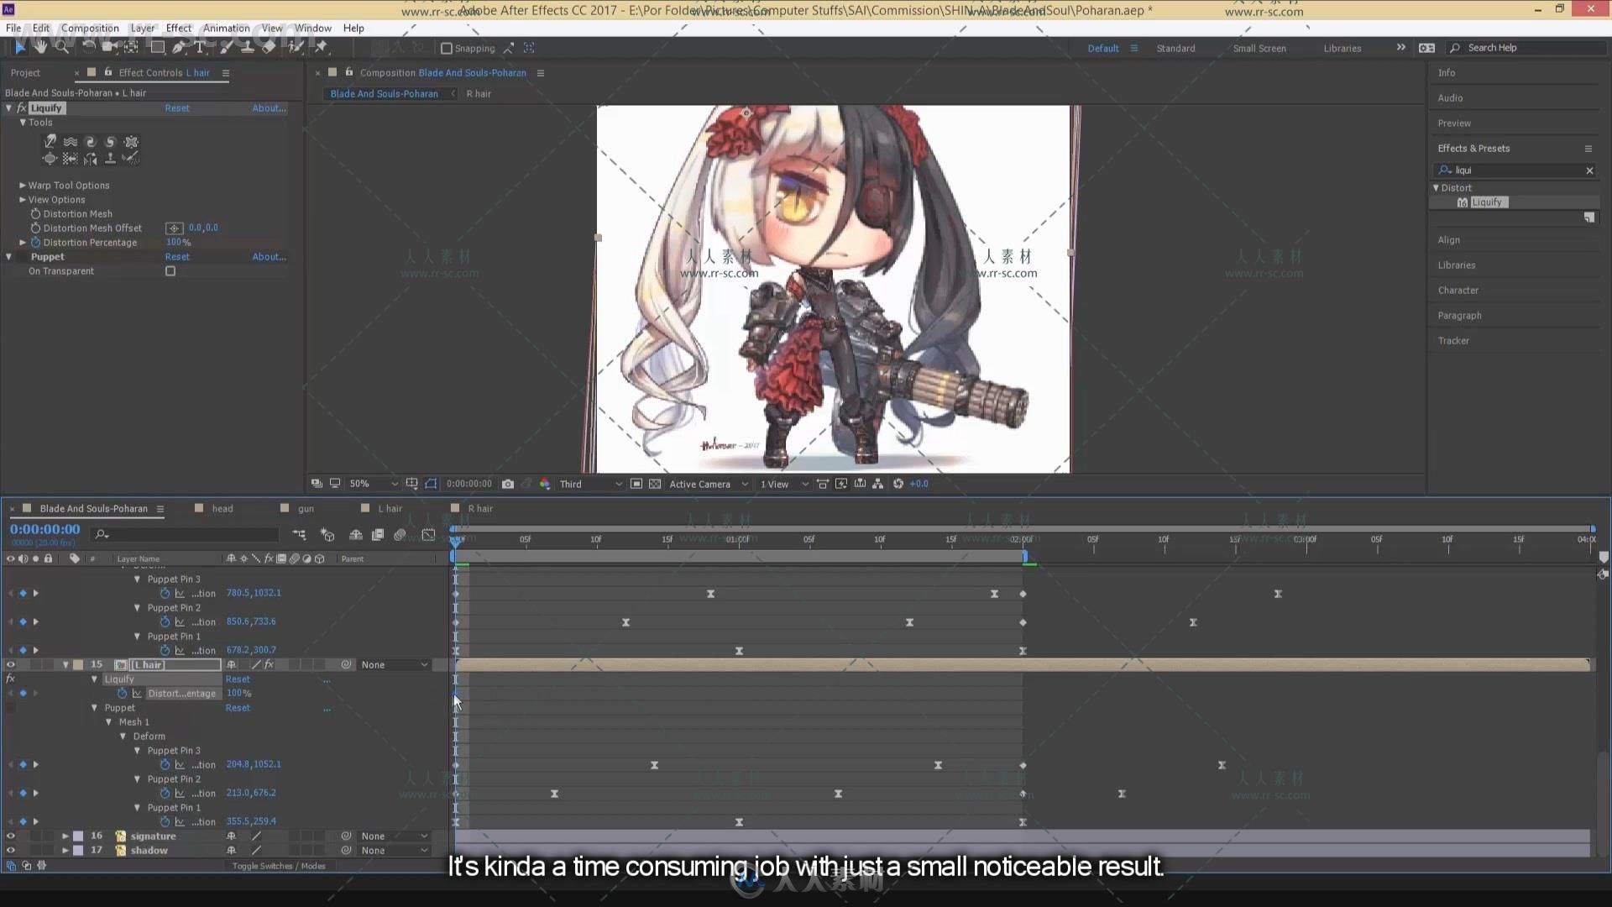Toggle stopwatch for Distortion Mesh
The width and height of the screenshot is (1612, 907).
[x=35, y=214]
